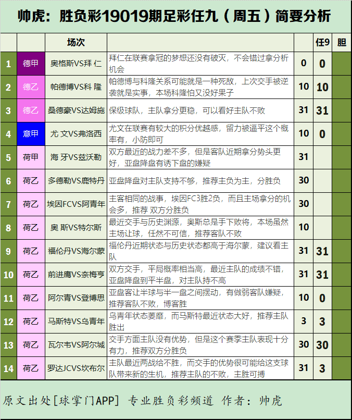Click match "多德勒VS鹿特丹"
This screenshot has height=420, width=352.
tap(76, 180)
